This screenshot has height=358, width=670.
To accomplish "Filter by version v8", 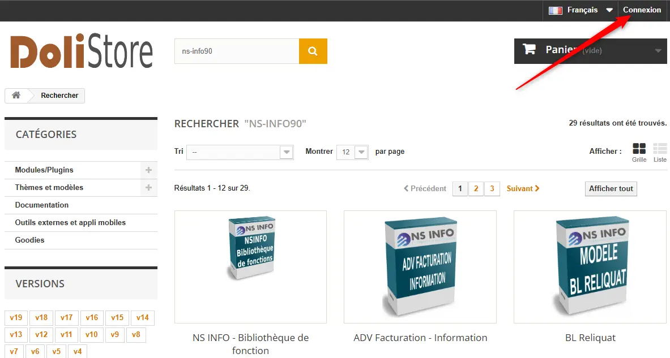I will click(136, 335).
